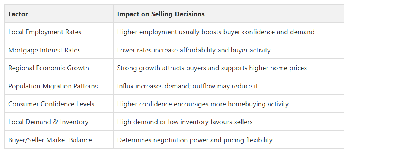Screen dimensions: 407x152
Task: Select the Local Demand & Inventory cell
Action: [59, 122]
